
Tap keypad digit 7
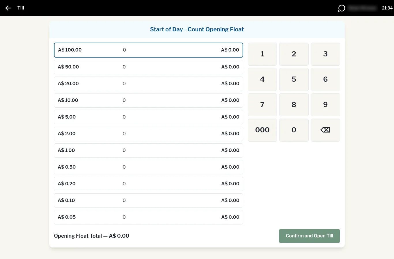tap(262, 105)
